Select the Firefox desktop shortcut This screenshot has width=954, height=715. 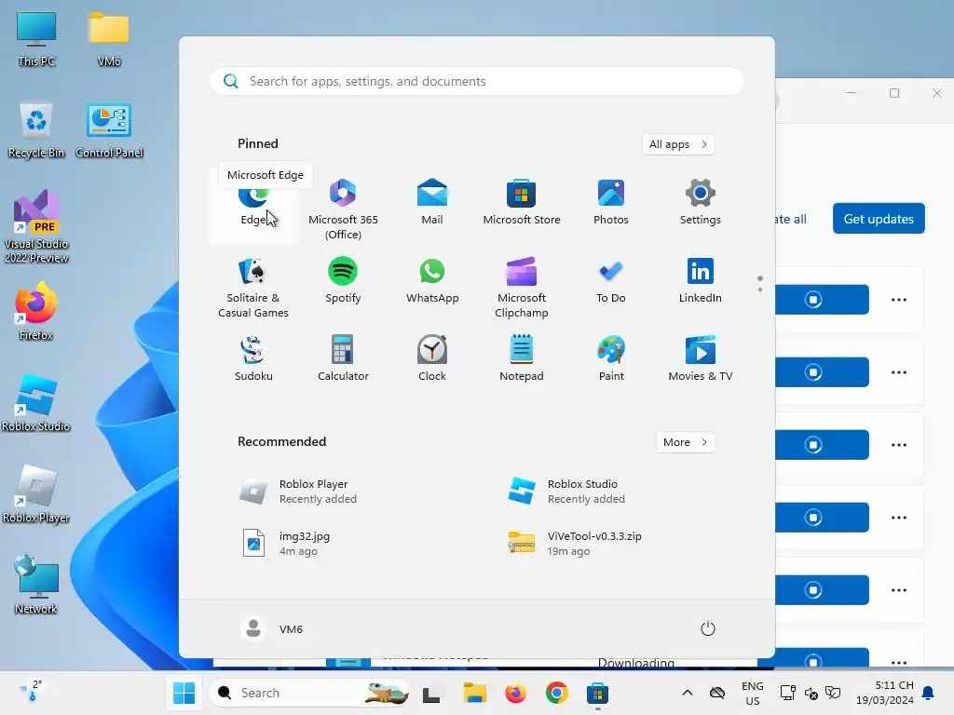pos(36,311)
